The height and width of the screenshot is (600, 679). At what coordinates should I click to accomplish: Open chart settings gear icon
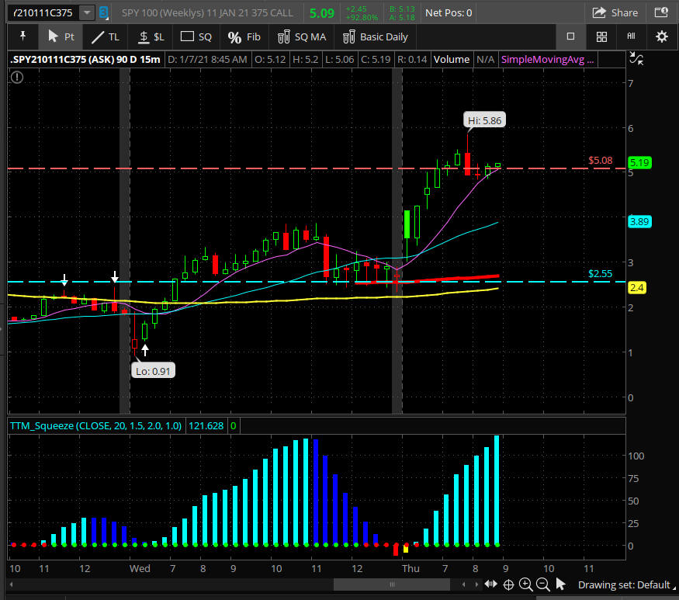[661, 36]
